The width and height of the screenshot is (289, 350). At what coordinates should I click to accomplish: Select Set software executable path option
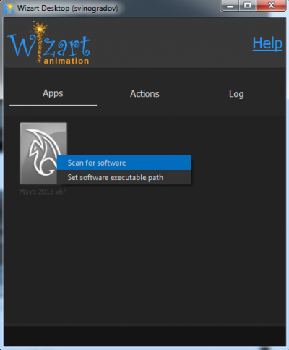click(124, 177)
